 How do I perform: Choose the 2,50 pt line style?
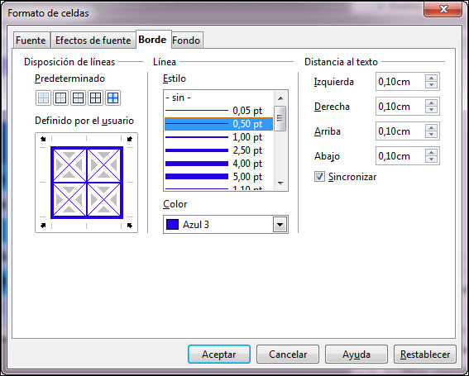click(218, 150)
